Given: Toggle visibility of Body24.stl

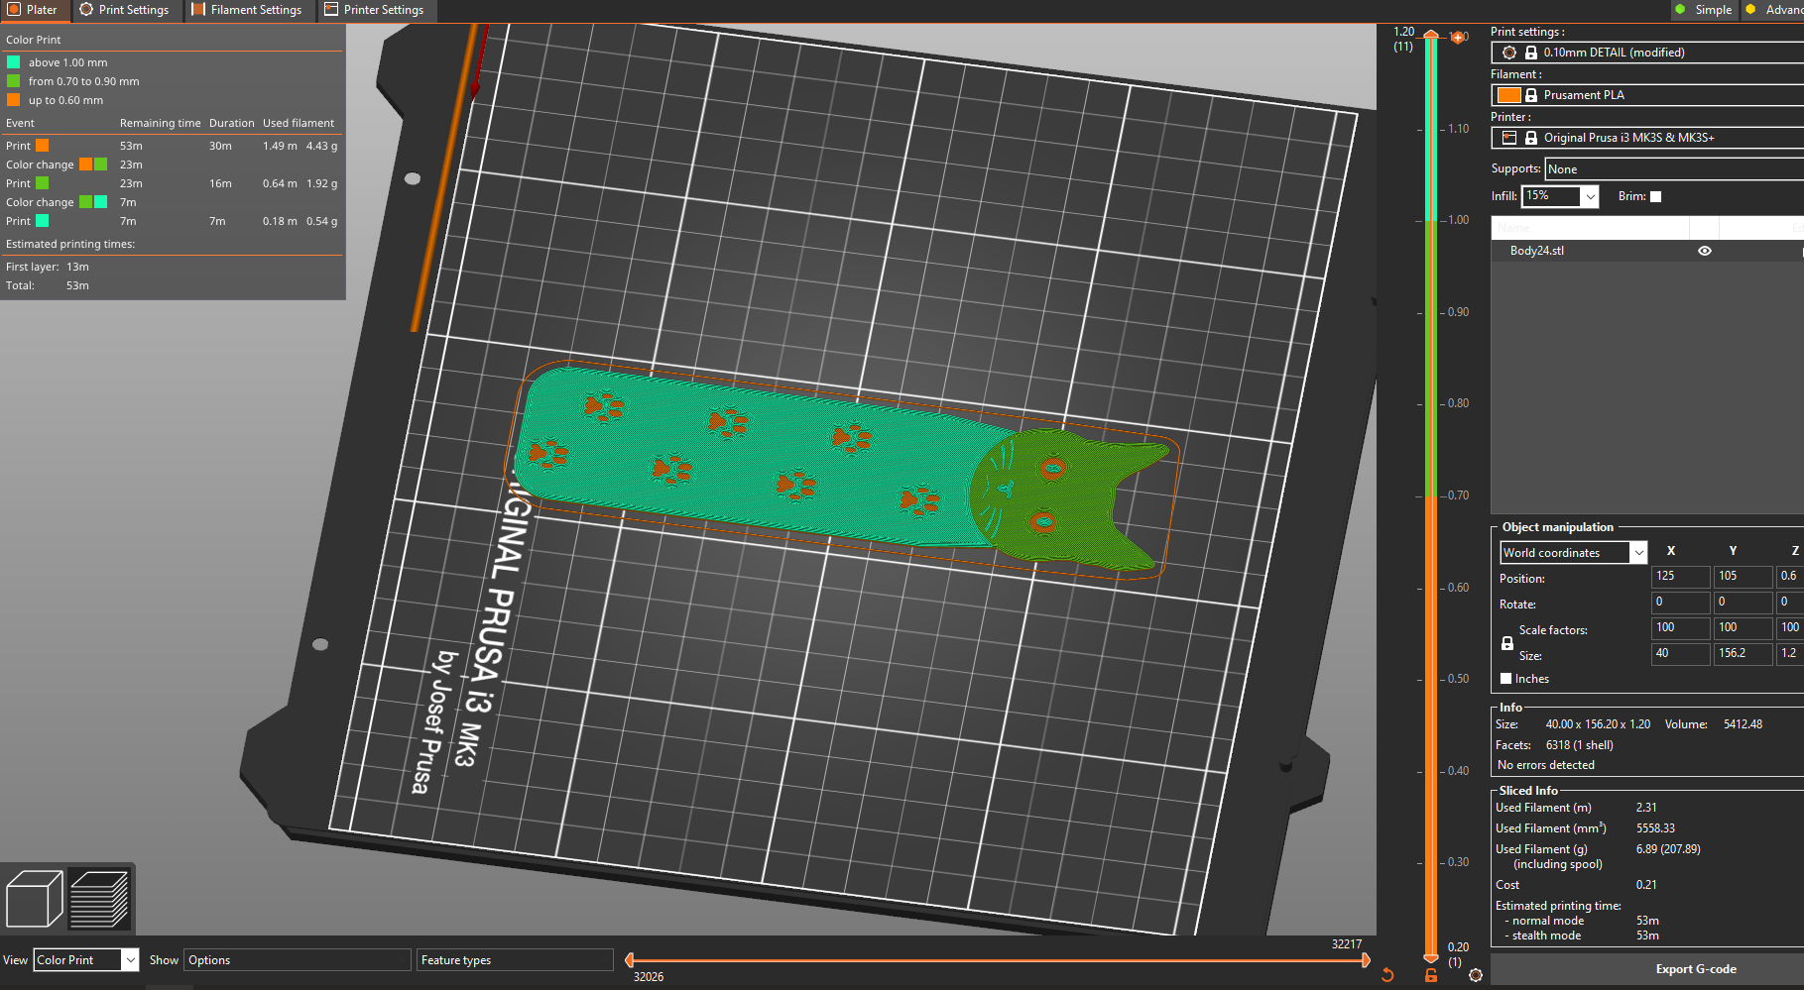Looking at the screenshot, I should pyautogui.click(x=1705, y=251).
